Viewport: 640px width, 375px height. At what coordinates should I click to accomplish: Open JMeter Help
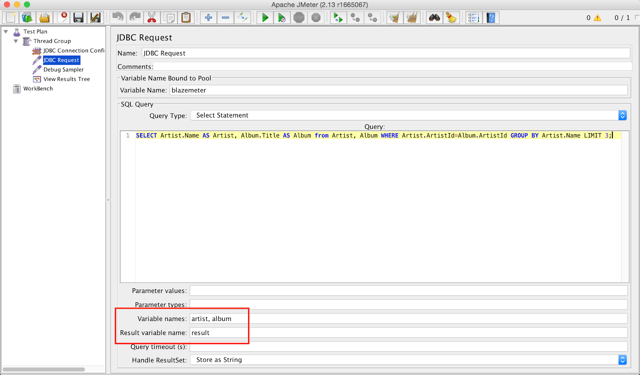click(x=491, y=18)
